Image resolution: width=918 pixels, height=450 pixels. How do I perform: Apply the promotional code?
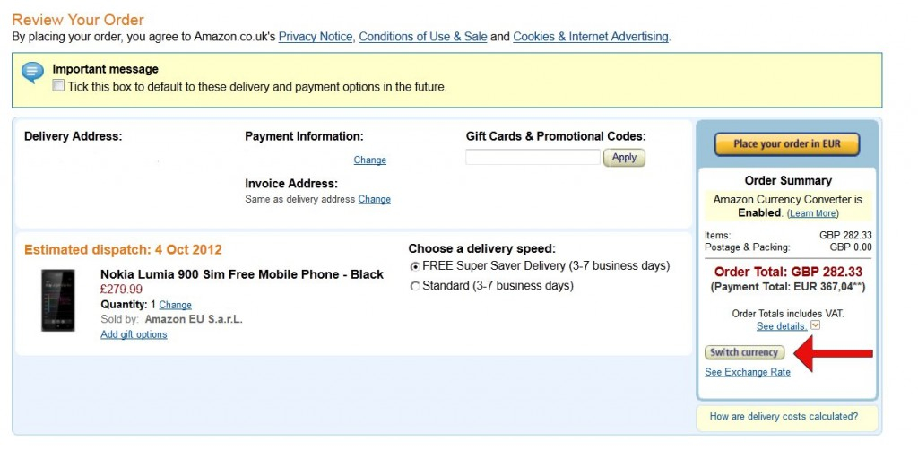coord(624,158)
